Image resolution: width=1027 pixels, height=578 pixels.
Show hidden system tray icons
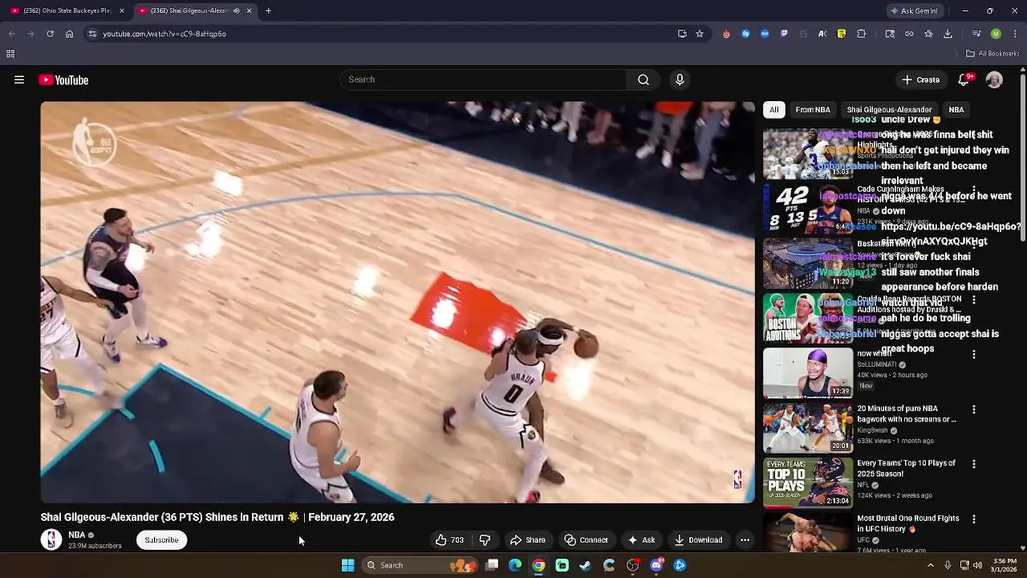click(x=931, y=565)
